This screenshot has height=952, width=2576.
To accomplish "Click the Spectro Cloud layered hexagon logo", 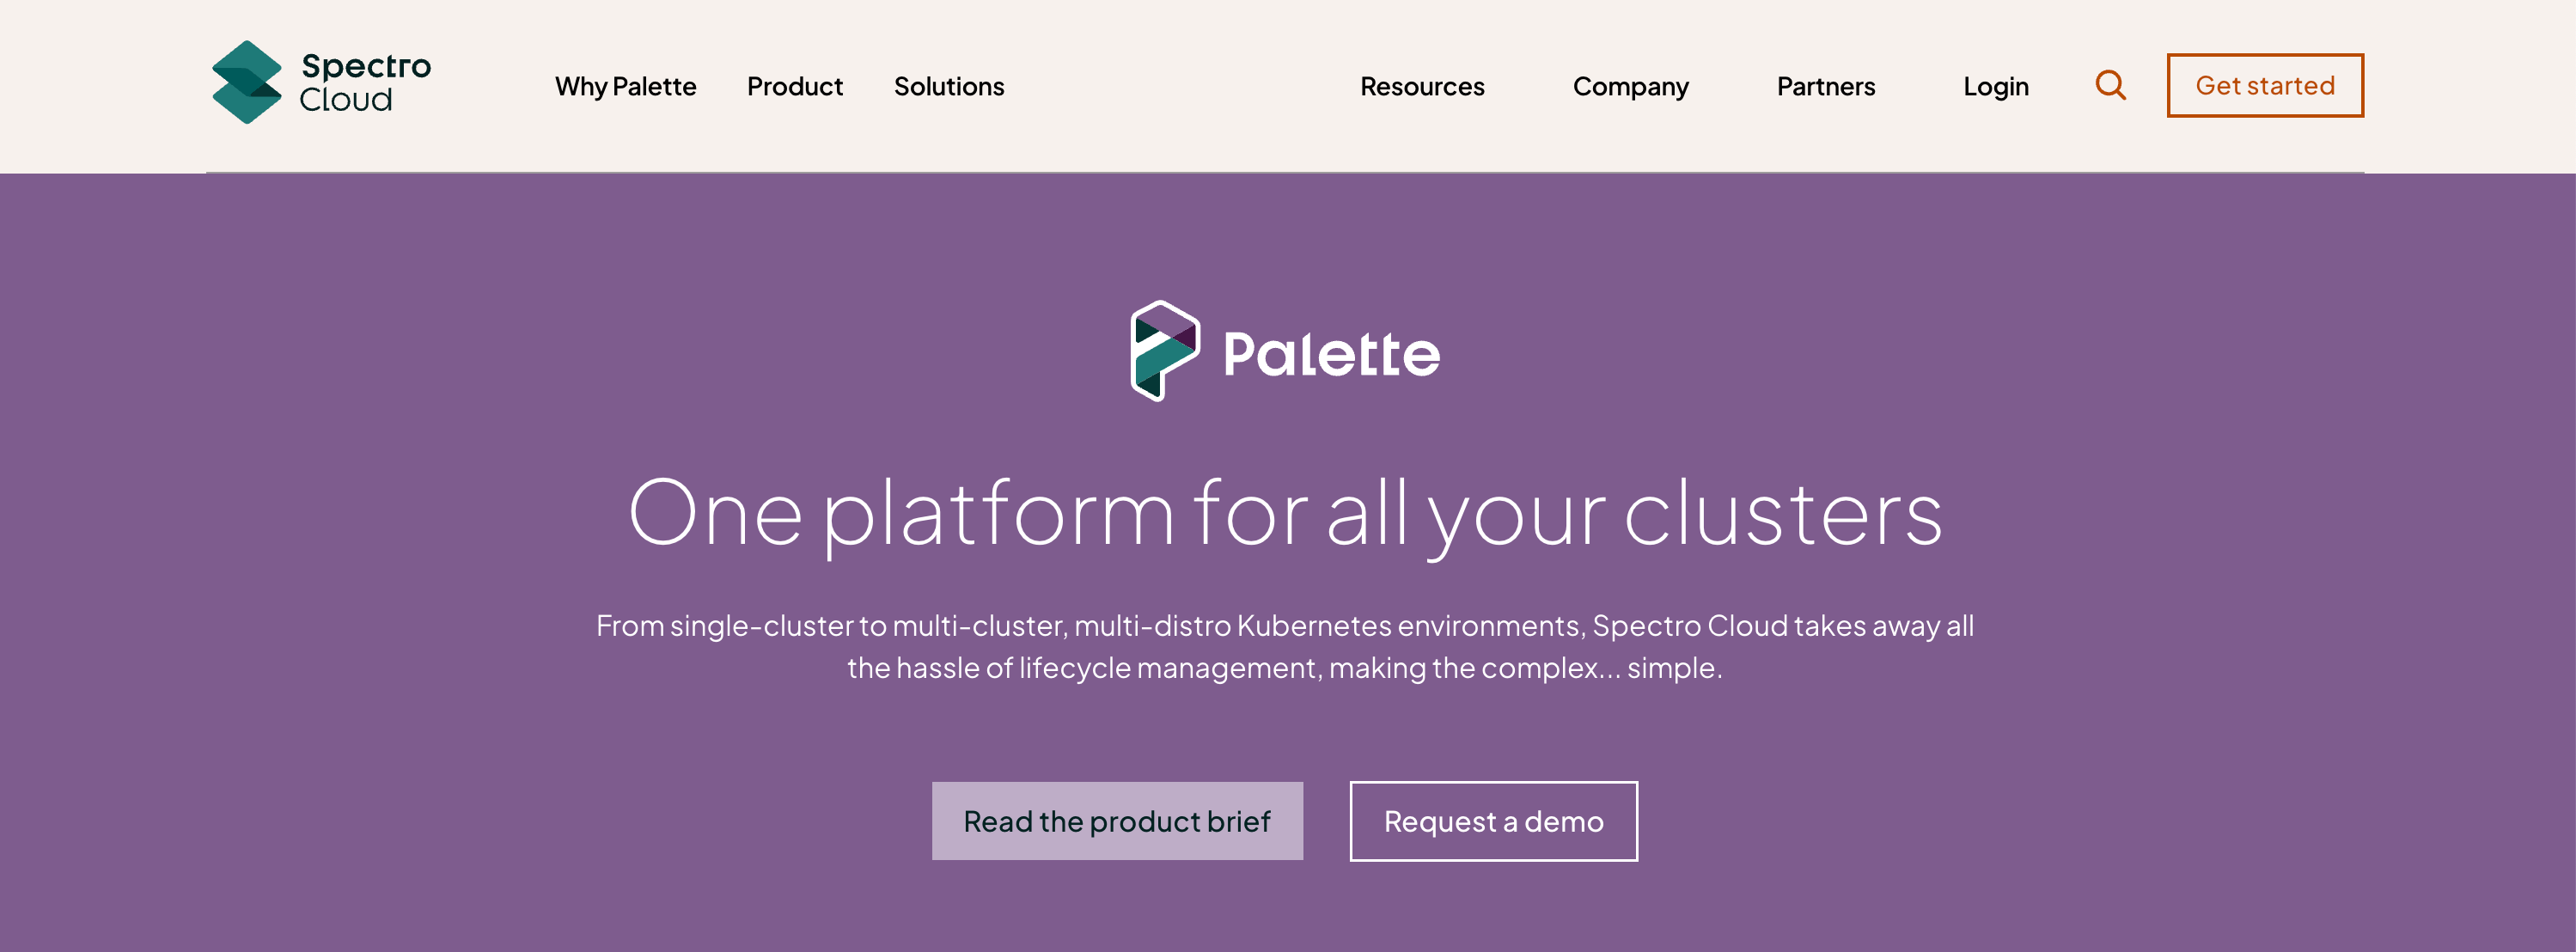I will pyautogui.click(x=247, y=83).
